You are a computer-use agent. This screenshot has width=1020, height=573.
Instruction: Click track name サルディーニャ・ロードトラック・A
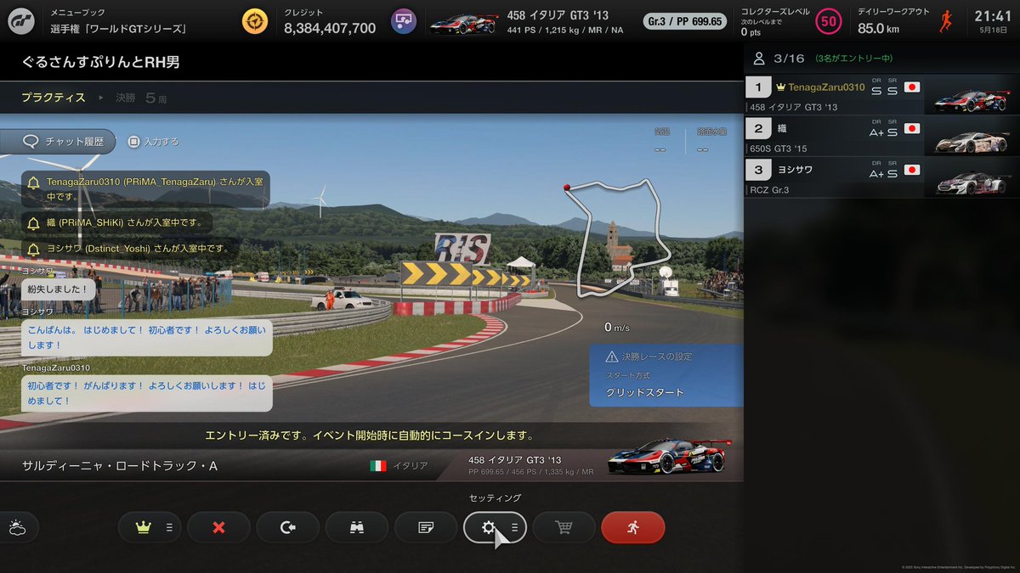pyautogui.click(x=120, y=466)
